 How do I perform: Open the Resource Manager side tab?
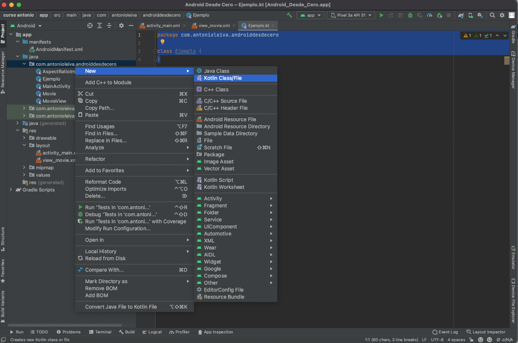coord(3,72)
